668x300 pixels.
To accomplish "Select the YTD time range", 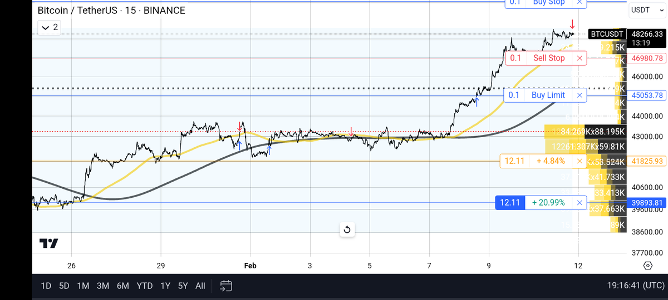I will click(x=145, y=286).
